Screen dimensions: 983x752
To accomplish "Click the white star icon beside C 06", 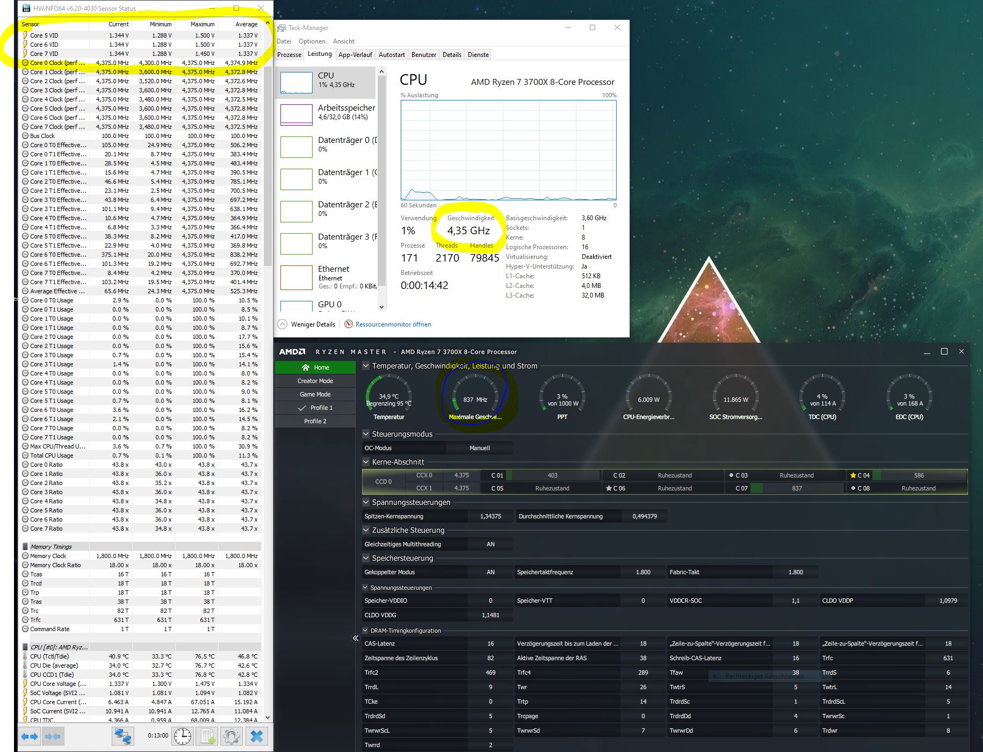I will tap(609, 488).
